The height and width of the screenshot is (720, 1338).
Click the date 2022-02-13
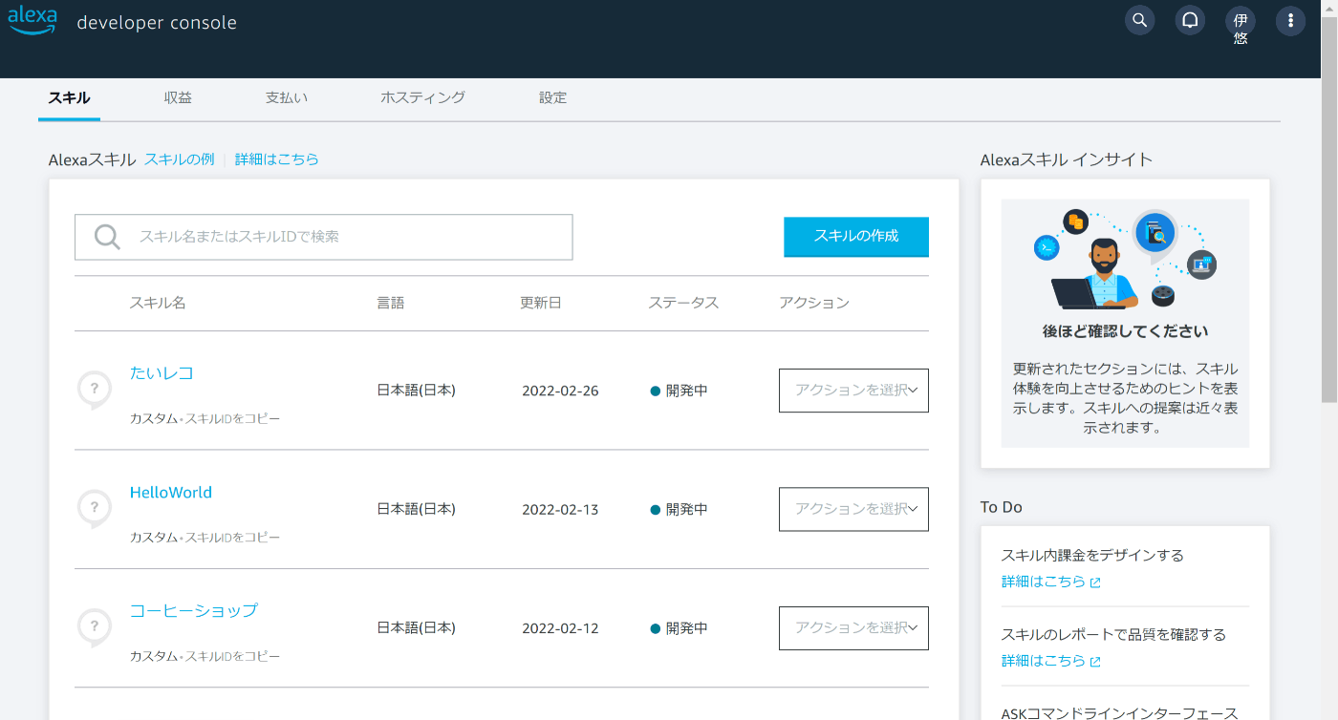point(560,510)
